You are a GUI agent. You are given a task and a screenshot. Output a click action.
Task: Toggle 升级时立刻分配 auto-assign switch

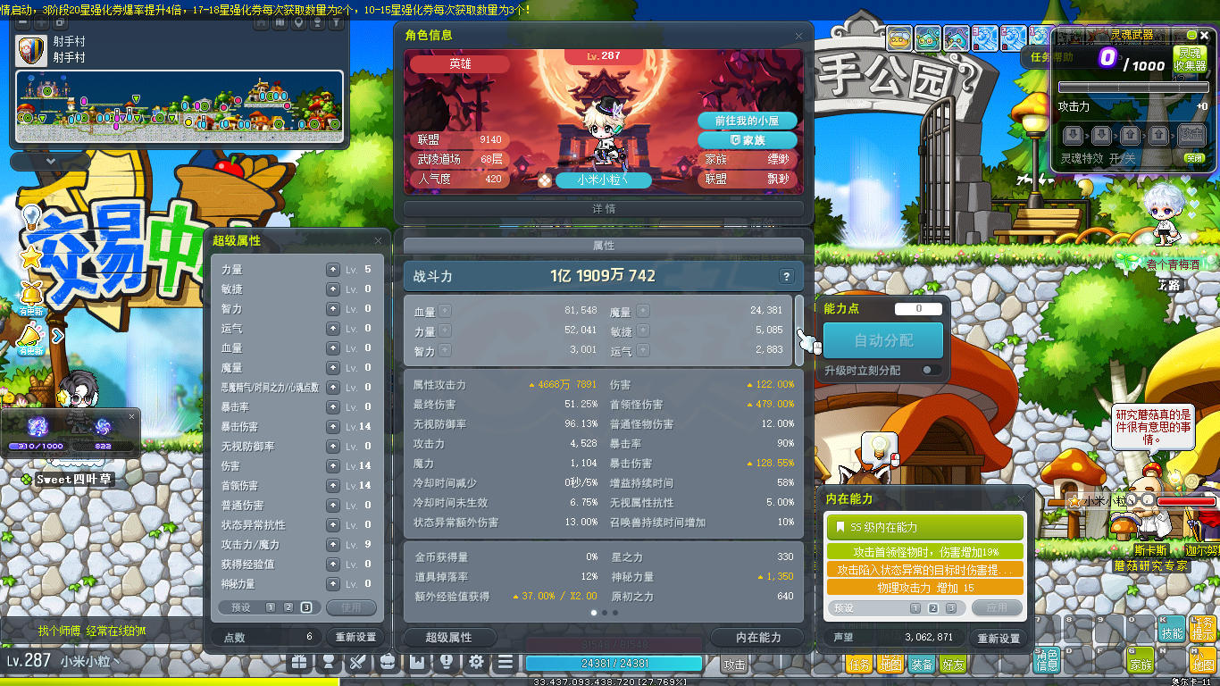click(x=930, y=370)
